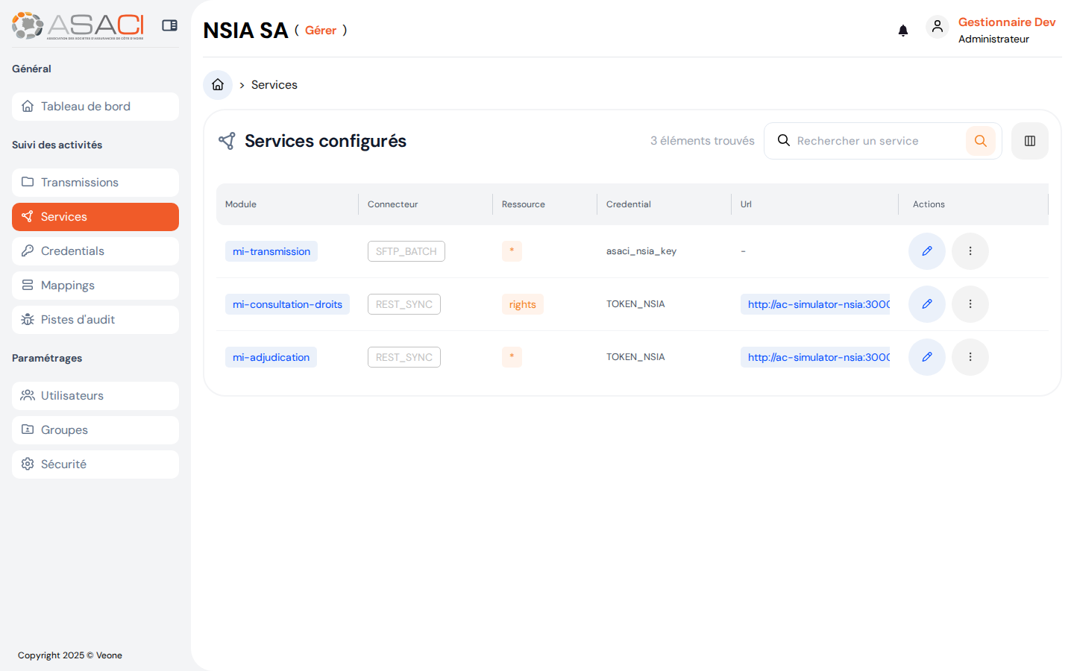This screenshot has width=1074, height=671.
Task: Open the user profile icon in header
Action: 938,26
